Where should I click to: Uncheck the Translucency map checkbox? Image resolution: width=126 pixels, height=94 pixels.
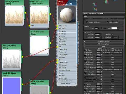[x=85, y=72]
